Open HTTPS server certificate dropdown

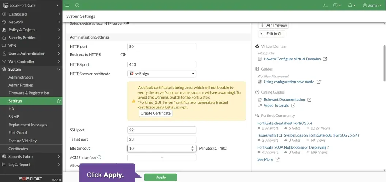(162, 74)
